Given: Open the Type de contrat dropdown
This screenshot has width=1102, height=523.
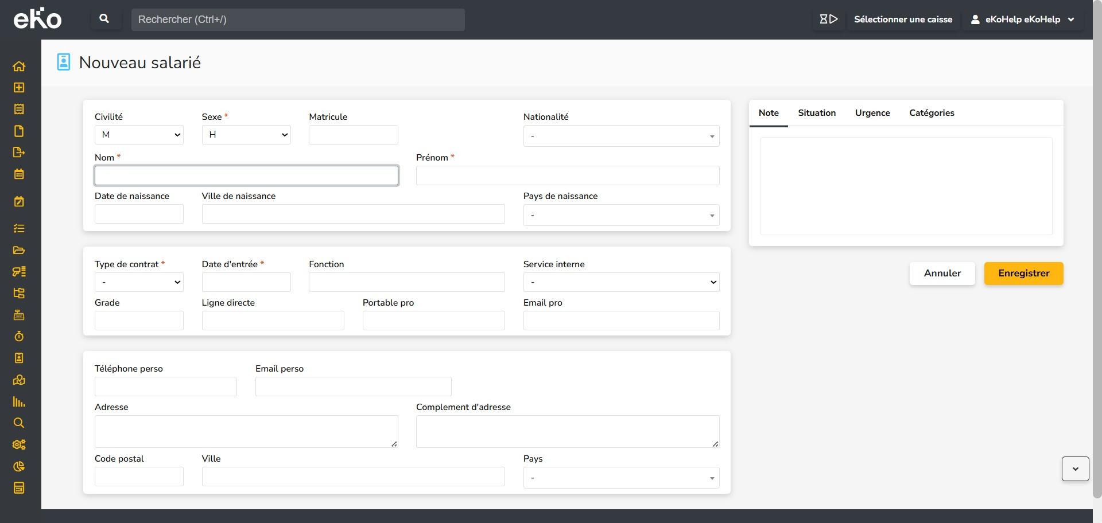Looking at the screenshot, I should [139, 282].
